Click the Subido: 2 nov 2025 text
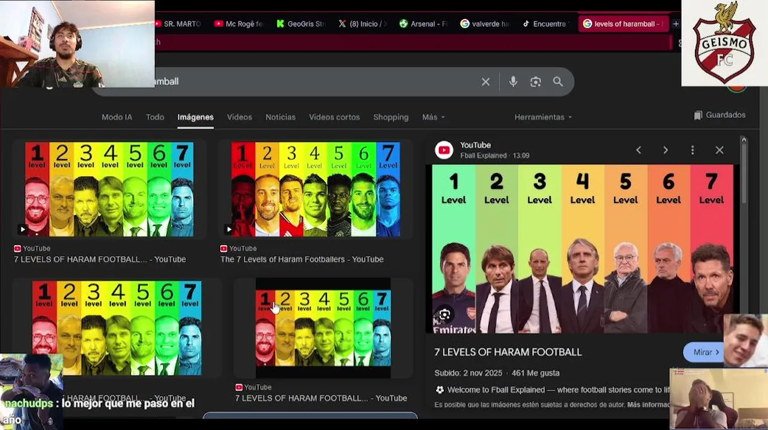 [x=468, y=373]
